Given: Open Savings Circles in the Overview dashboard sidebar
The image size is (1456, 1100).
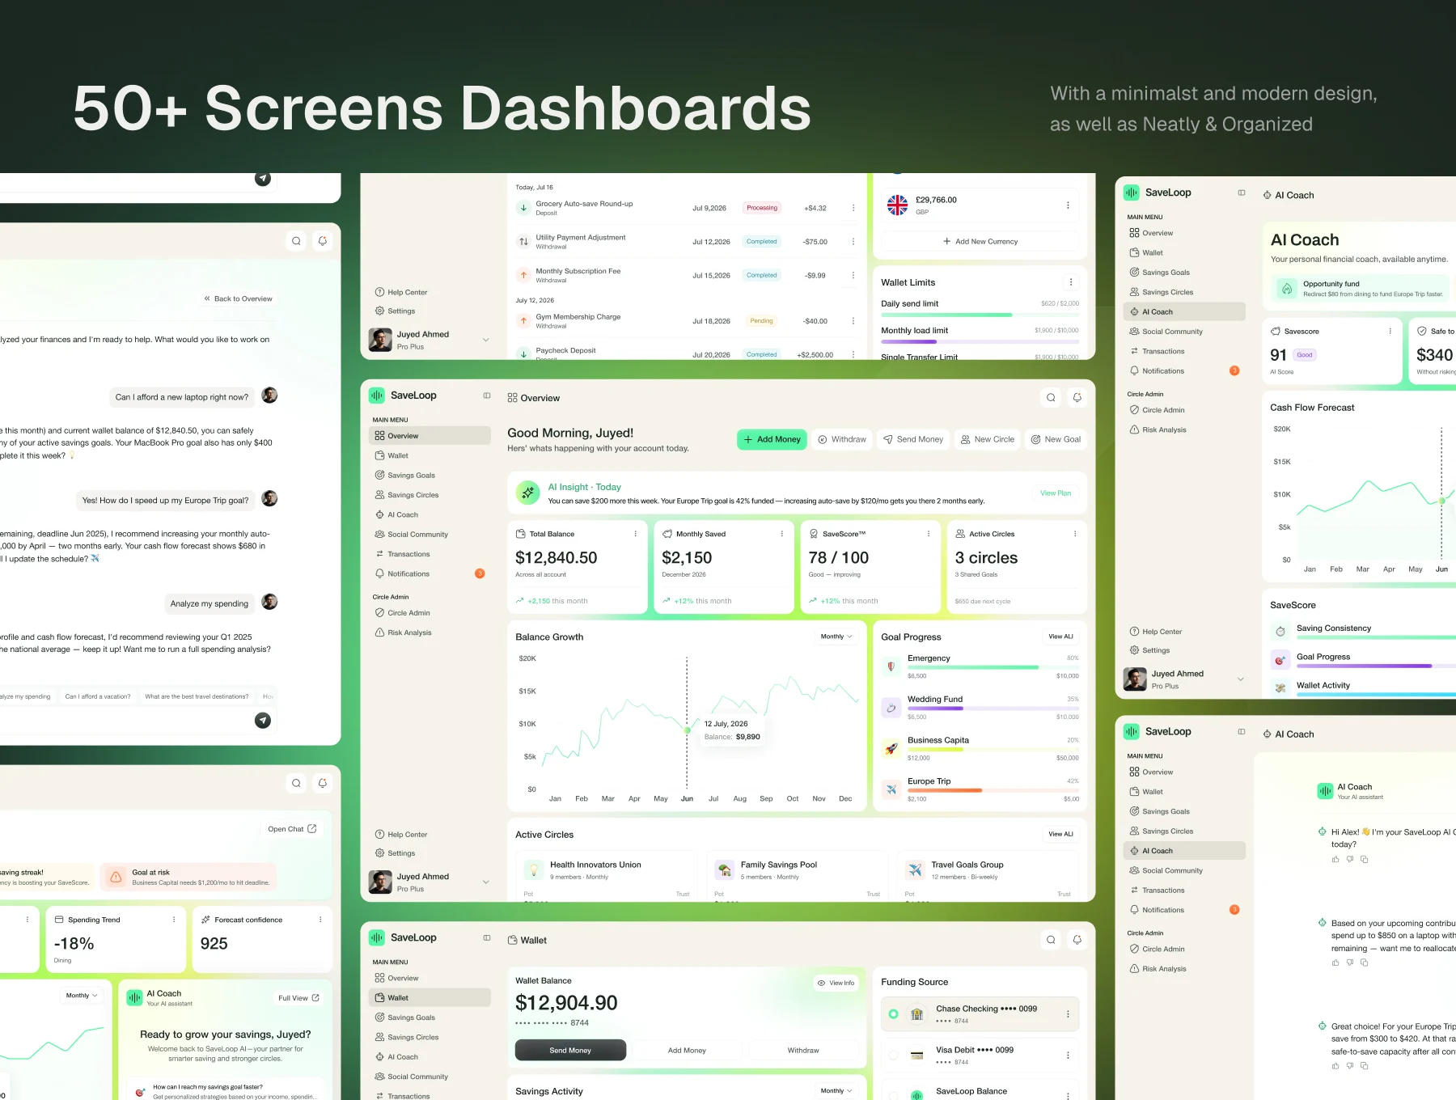Looking at the screenshot, I should pos(430,495).
